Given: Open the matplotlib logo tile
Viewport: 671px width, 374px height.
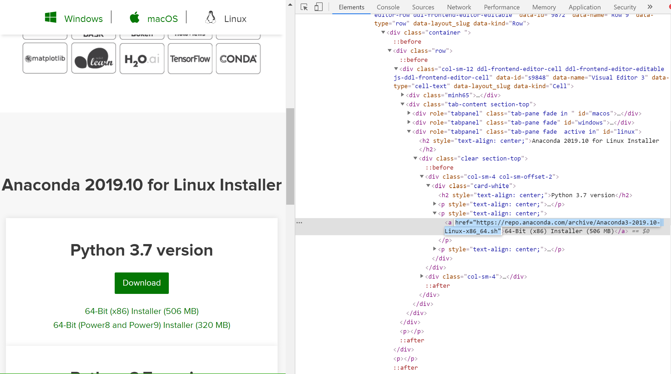Looking at the screenshot, I should point(45,58).
